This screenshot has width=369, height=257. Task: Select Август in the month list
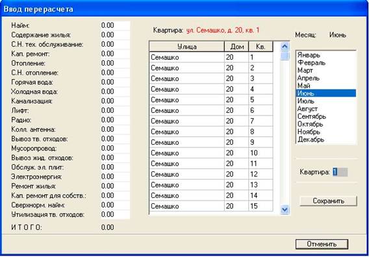pos(325,109)
